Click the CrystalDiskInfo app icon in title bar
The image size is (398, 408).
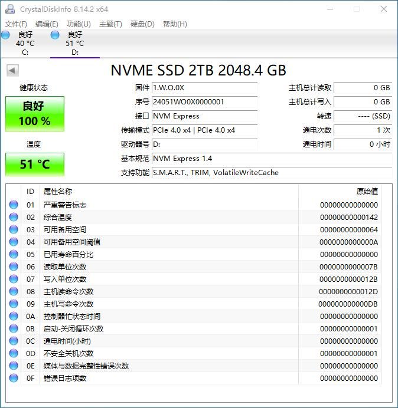(10, 9)
